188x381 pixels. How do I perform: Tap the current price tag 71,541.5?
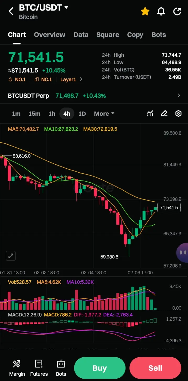pyautogui.click(x=169, y=208)
